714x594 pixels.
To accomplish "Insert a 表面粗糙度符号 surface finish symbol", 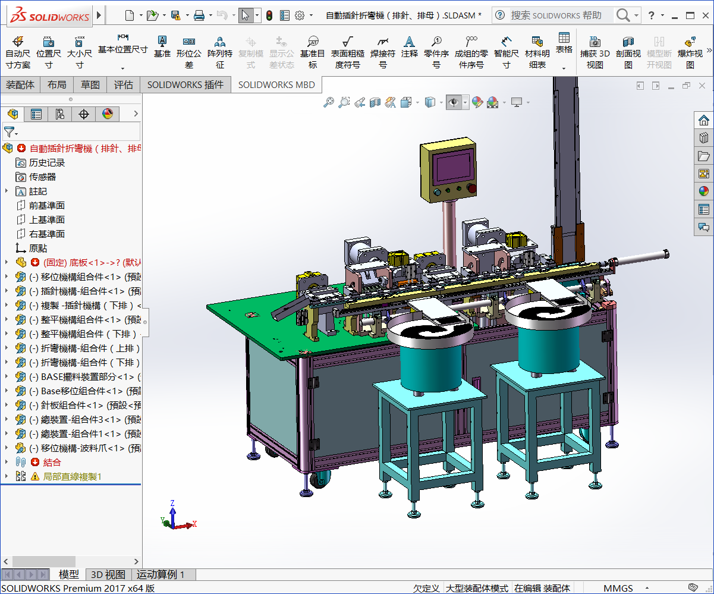I will (x=348, y=52).
